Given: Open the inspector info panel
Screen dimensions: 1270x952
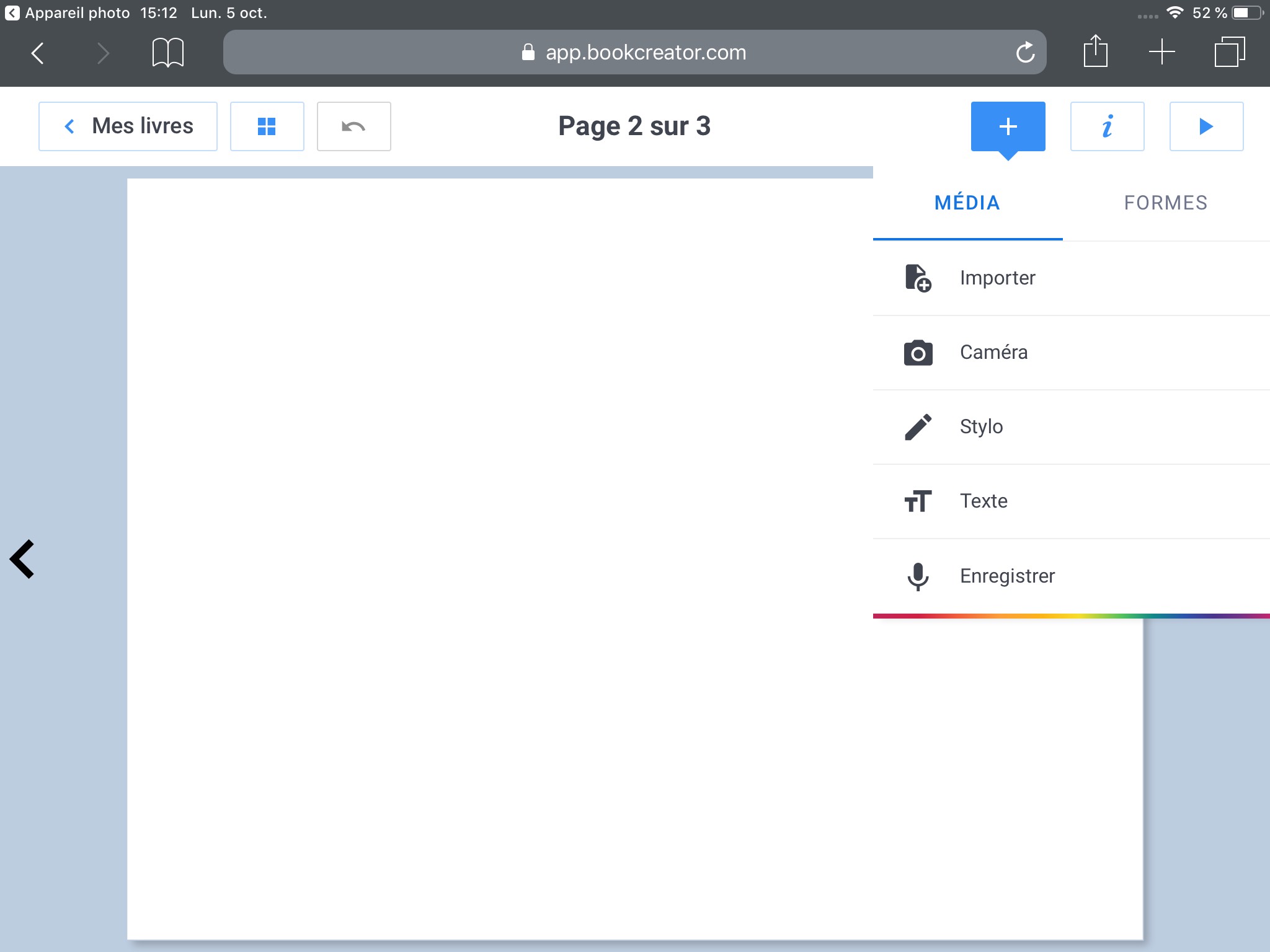Looking at the screenshot, I should (1107, 126).
